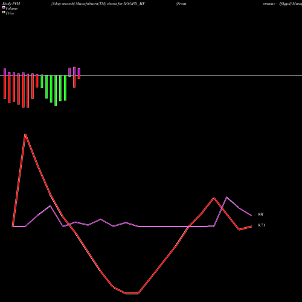Screen dimensions: 302x302
Task: Click the red price line's highest peak
Action: tap(25, 135)
